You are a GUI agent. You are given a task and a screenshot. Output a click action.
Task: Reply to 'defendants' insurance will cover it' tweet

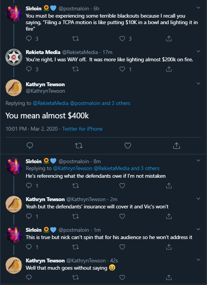(29, 216)
